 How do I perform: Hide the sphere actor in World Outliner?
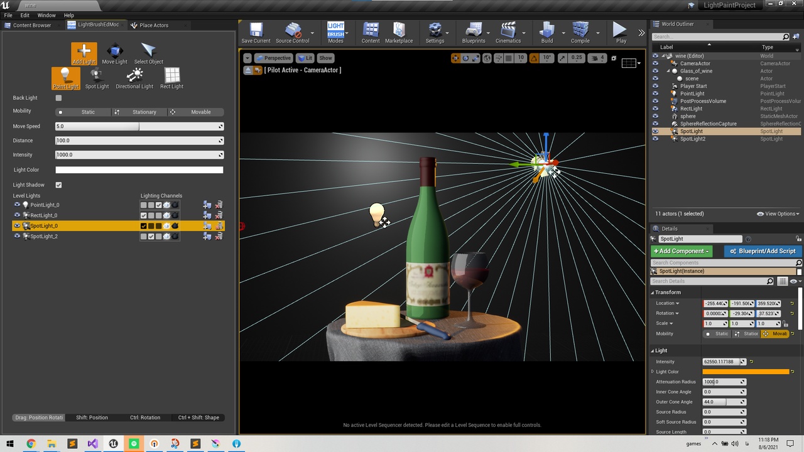(x=655, y=116)
